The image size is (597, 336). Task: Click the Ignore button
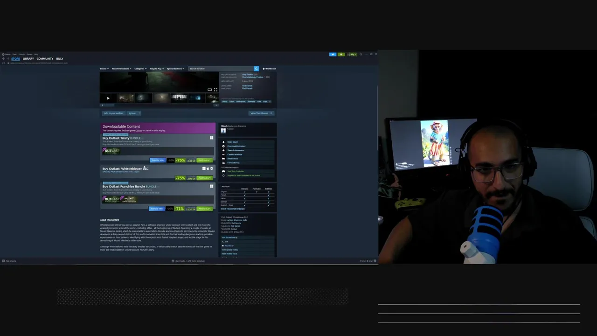pos(132,113)
